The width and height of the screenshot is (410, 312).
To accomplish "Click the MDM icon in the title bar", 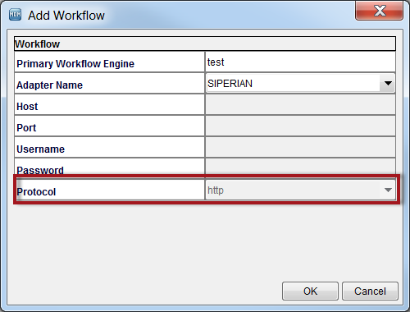I will pos(15,15).
